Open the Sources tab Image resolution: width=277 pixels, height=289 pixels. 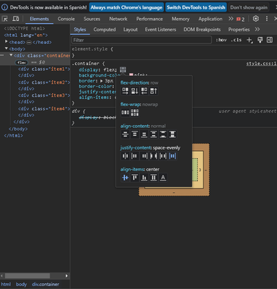coord(92,19)
